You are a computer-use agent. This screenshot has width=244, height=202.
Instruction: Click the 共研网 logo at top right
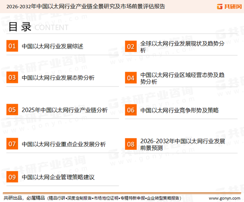click(229, 6)
